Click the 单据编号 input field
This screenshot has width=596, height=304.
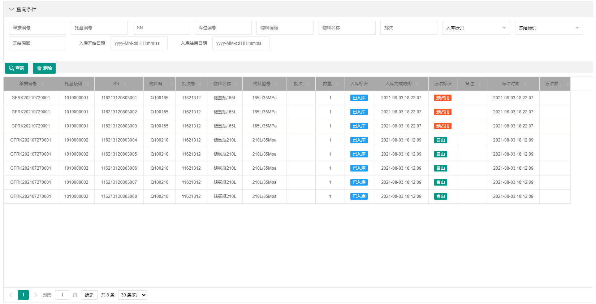point(38,28)
